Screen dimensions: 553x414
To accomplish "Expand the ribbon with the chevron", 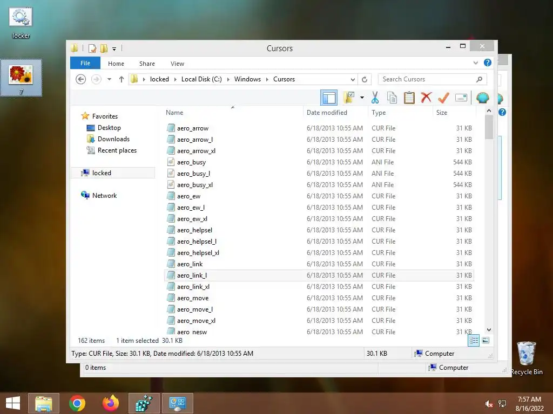I will [x=476, y=63].
